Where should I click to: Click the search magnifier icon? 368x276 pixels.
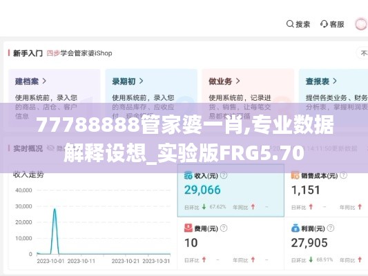290,24
